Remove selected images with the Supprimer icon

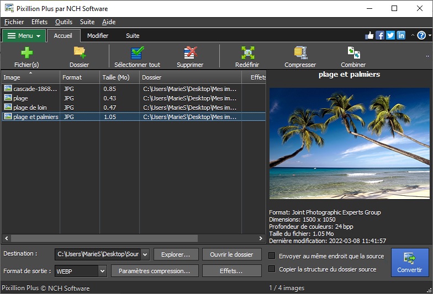[190, 53]
